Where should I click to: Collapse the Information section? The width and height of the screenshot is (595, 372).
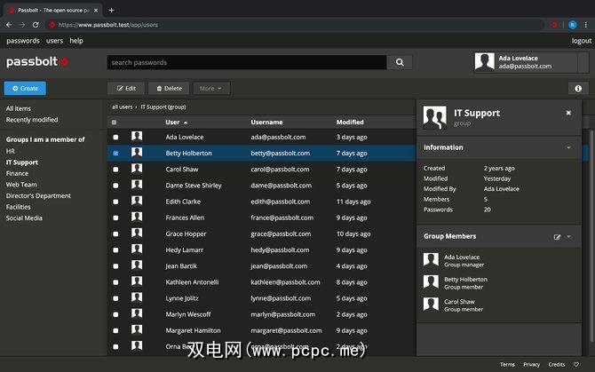click(568, 147)
